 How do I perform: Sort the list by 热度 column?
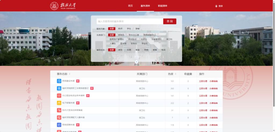tap(176, 74)
